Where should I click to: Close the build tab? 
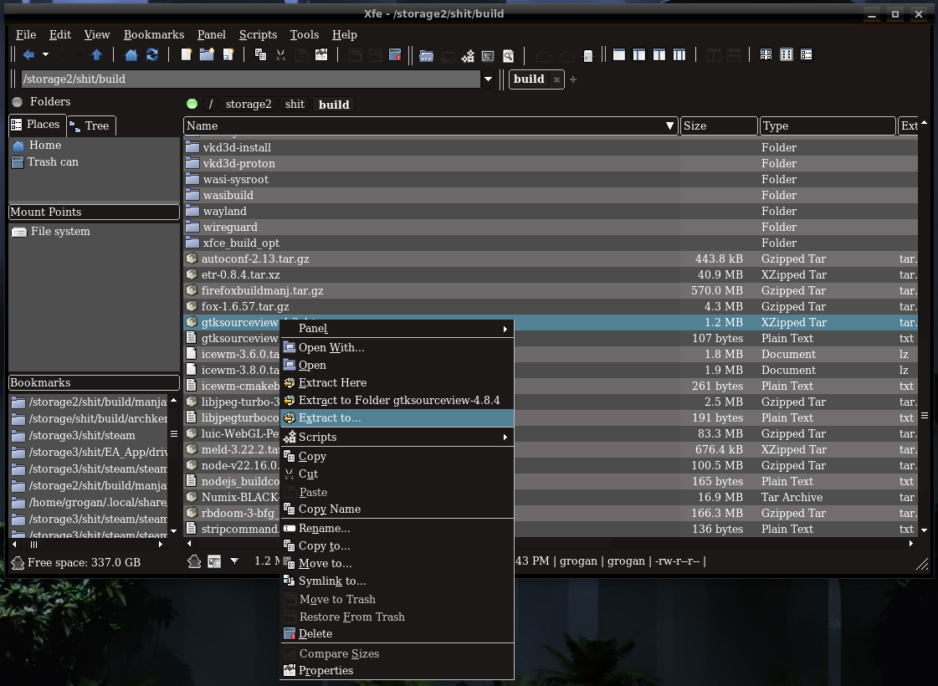pos(556,79)
